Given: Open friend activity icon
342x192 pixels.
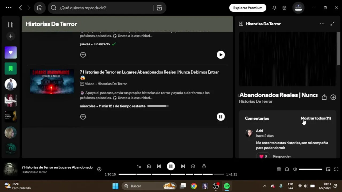Looking at the screenshot, I should (285, 8).
